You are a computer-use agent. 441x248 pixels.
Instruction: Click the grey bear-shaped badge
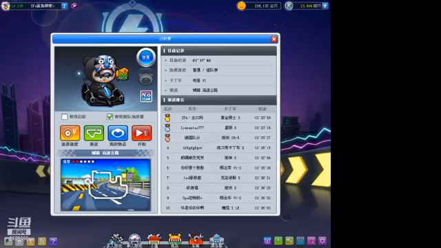click(145, 79)
